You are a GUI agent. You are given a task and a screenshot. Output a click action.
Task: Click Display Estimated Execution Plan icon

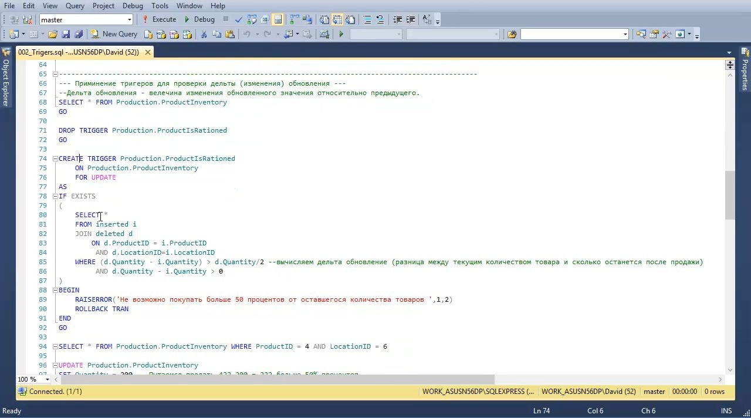pyautogui.click(x=252, y=20)
